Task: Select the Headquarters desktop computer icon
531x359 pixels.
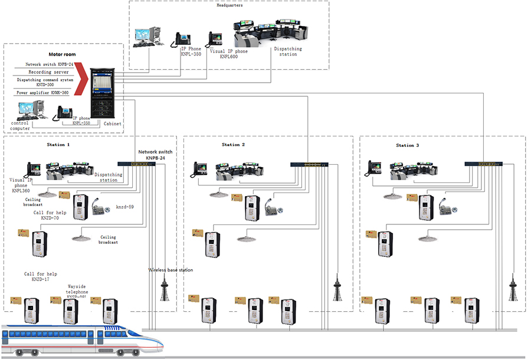Action: click(145, 37)
